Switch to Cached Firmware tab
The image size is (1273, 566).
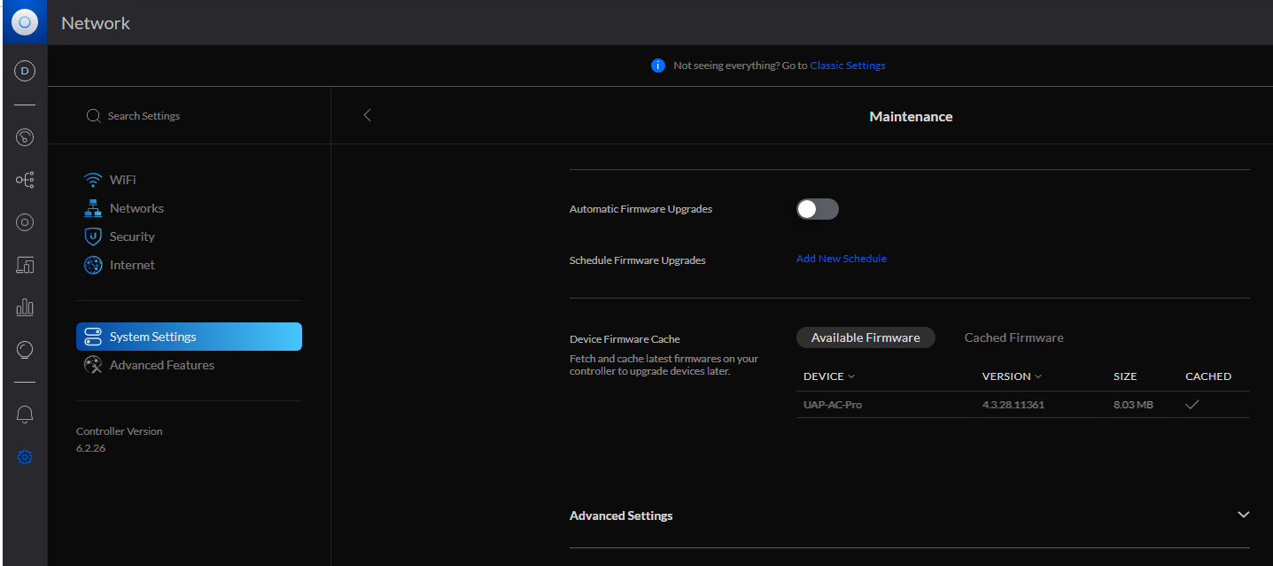[1013, 337]
